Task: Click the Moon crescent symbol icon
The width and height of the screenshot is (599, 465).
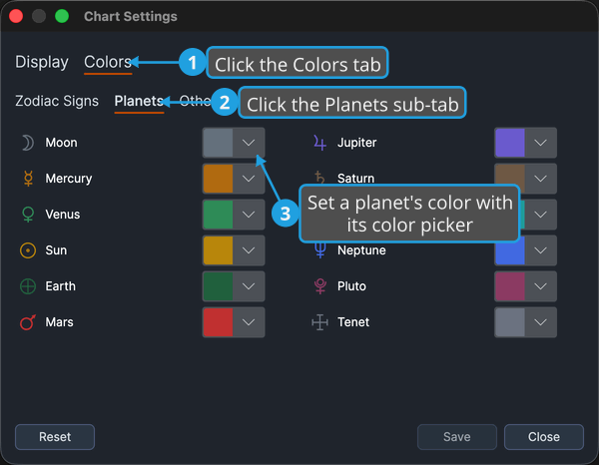Action: pyautogui.click(x=28, y=143)
